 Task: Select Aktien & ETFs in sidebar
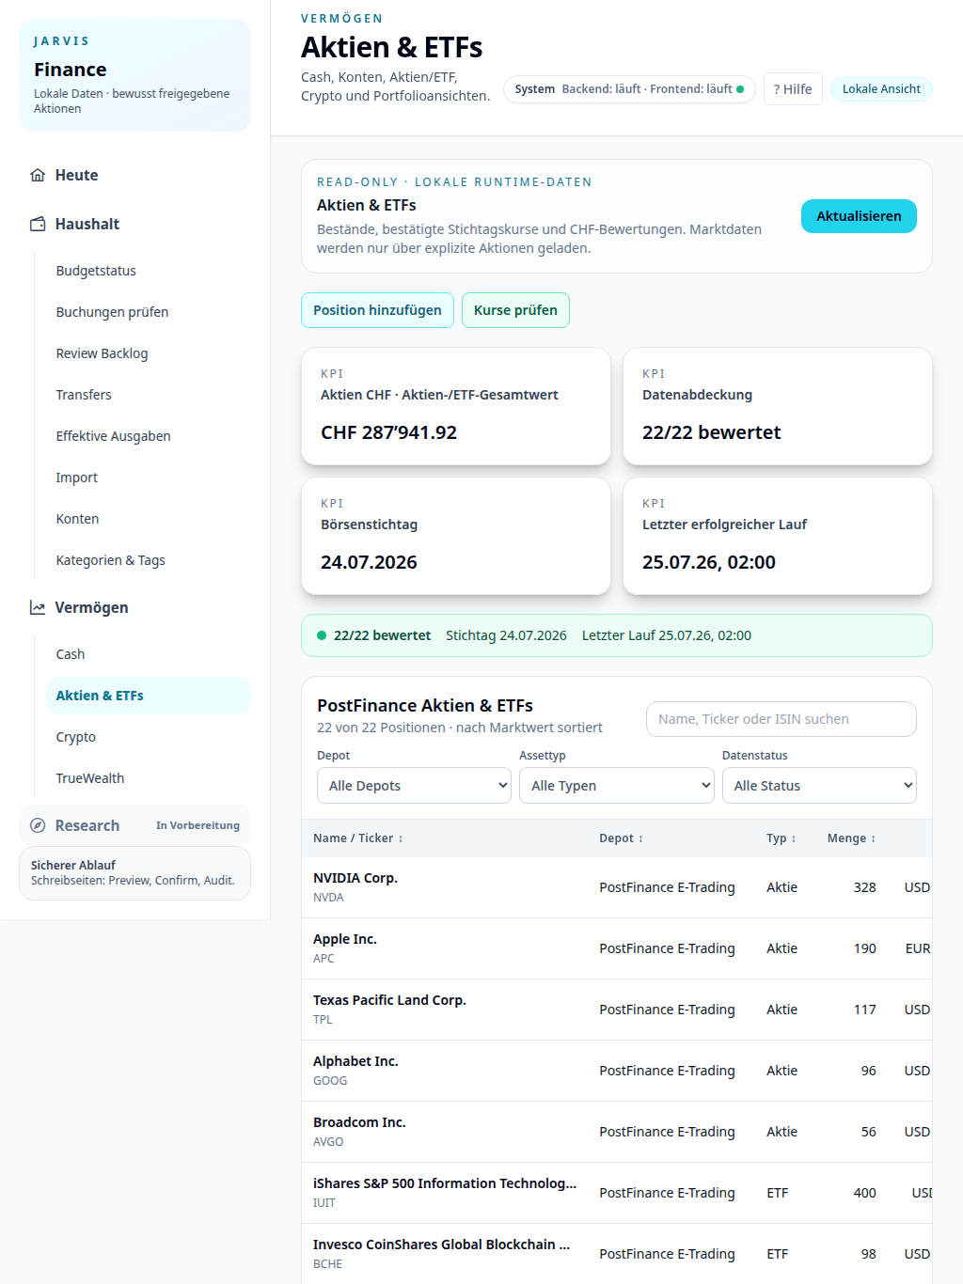[148, 696]
